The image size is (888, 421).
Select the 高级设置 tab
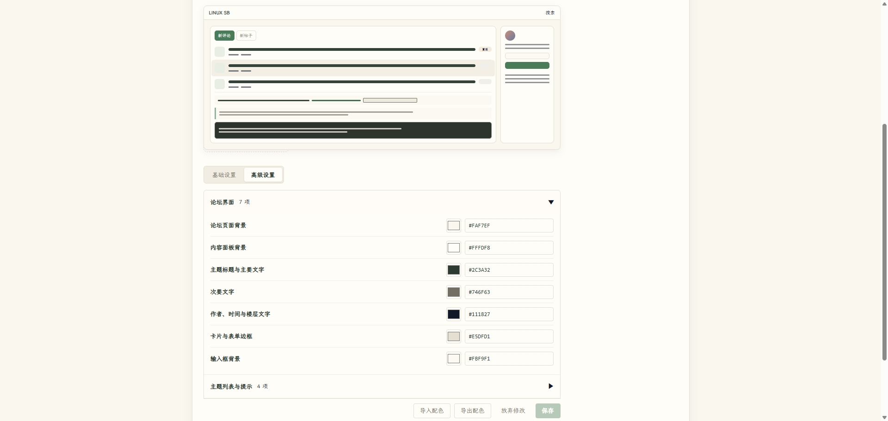pyautogui.click(x=263, y=175)
